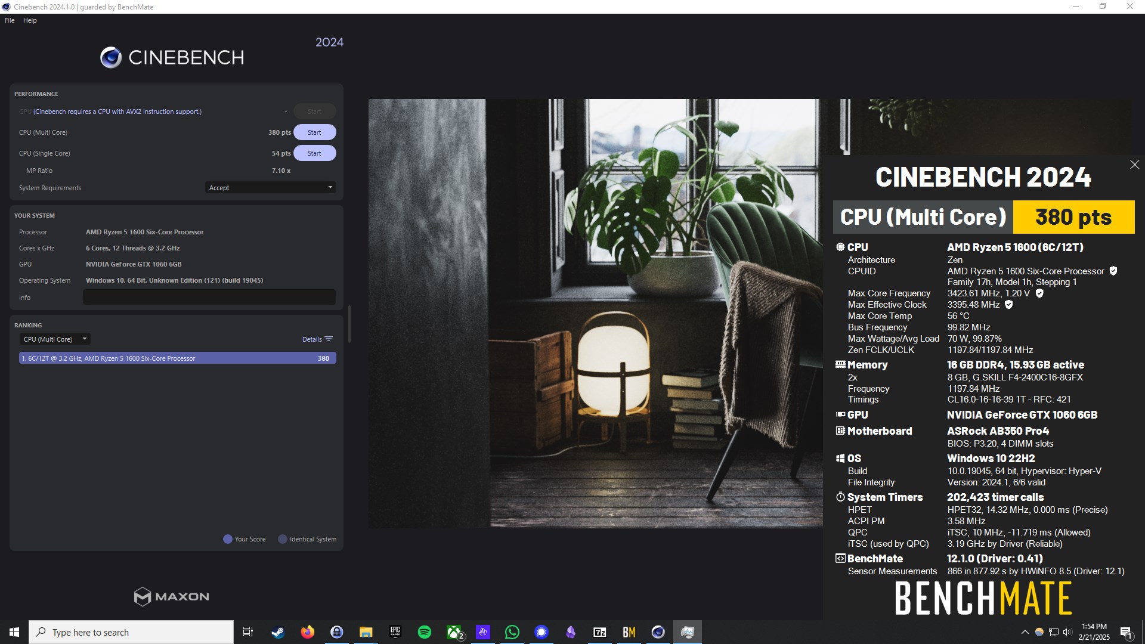The image size is (1145, 644).
Task: Launch Firefox from the taskbar
Action: click(x=307, y=632)
